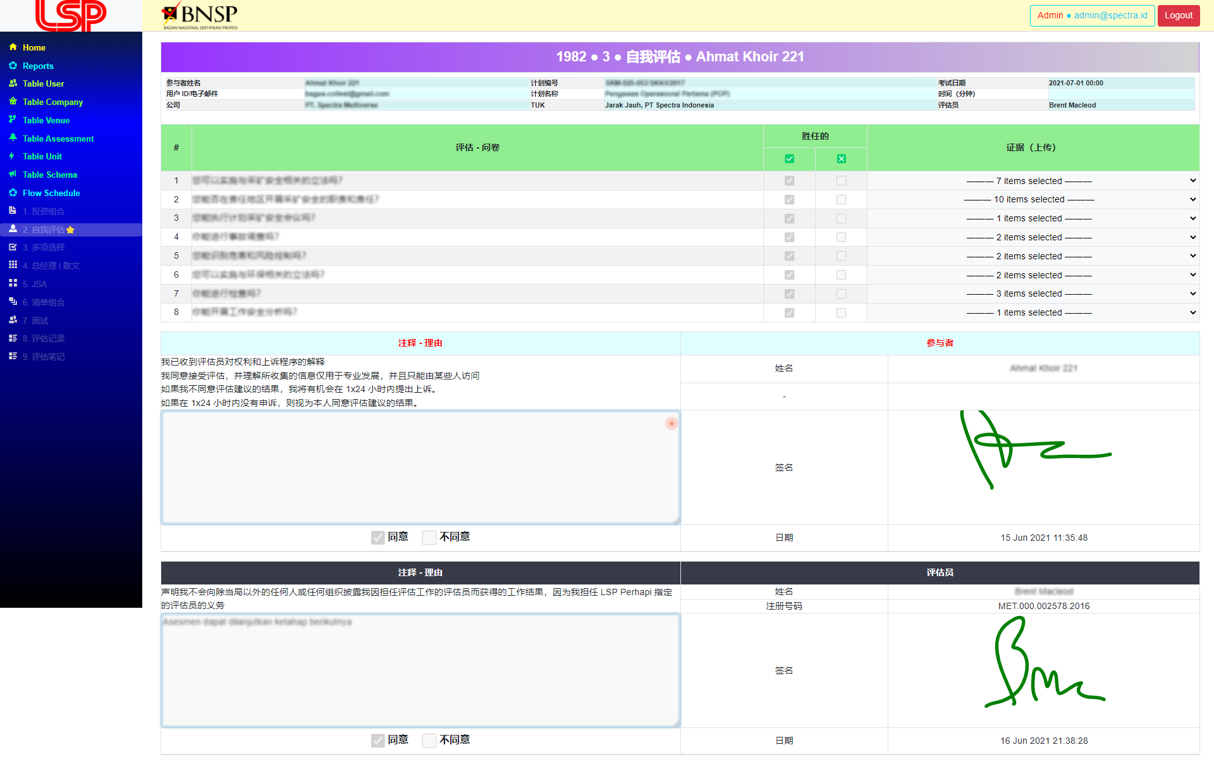Open the 7 items selected dropdown
This screenshot has width=1214, height=764.
point(1033,181)
